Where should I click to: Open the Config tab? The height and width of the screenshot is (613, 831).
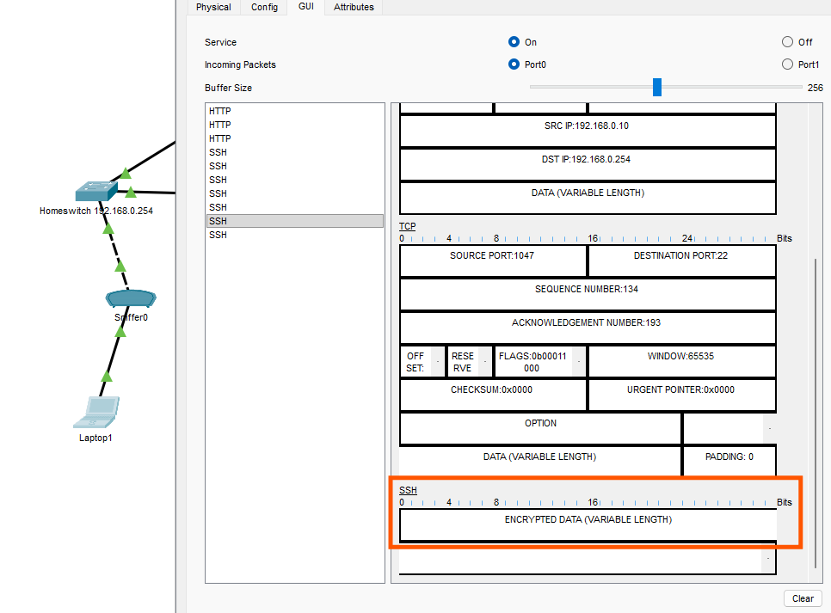[264, 7]
